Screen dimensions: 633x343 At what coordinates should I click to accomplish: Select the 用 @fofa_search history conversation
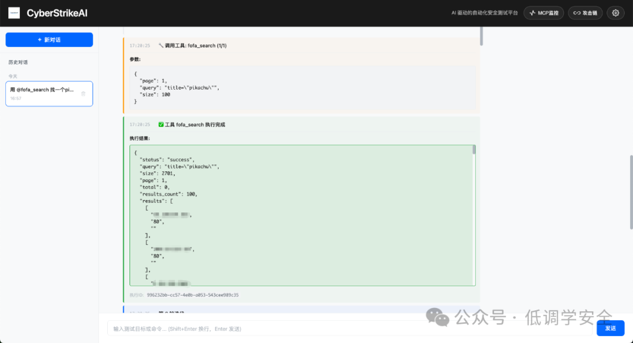coord(49,94)
